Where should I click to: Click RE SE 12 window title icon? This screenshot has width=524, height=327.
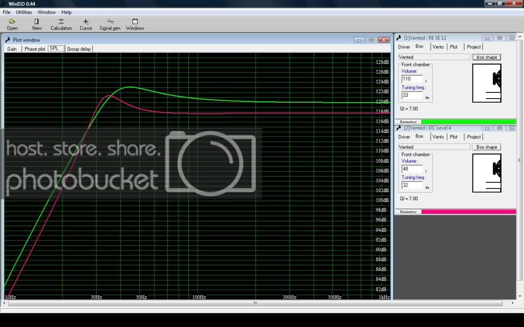click(x=399, y=38)
